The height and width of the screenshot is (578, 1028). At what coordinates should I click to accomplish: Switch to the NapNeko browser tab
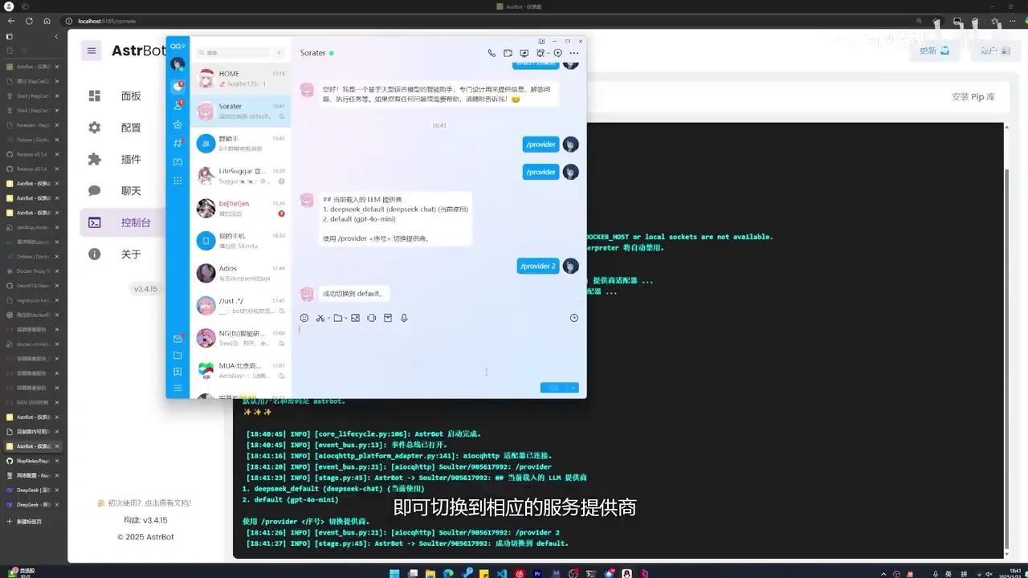pos(32,461)
